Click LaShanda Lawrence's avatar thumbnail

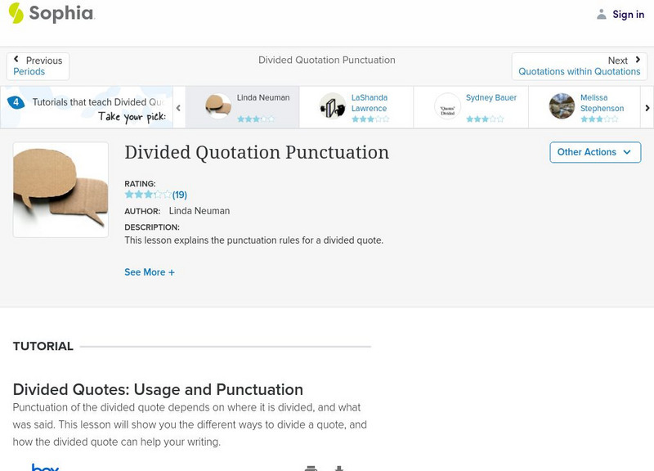(x=333, y=106)
